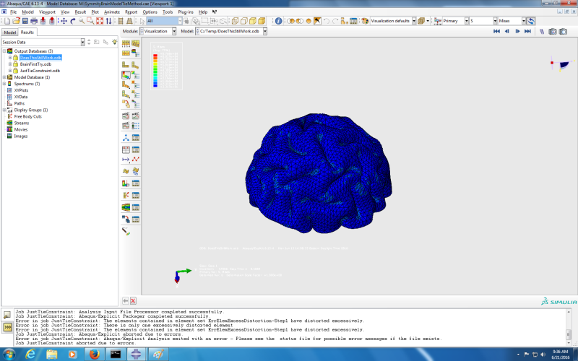
Task: Select JustTieConstraint.odb in the tree
Action: pos(40,71)
